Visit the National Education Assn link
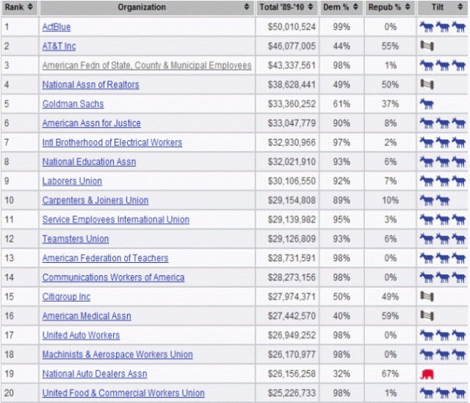Image resolution: width=470 pixels, height=403 pixels. pos(89,161)
